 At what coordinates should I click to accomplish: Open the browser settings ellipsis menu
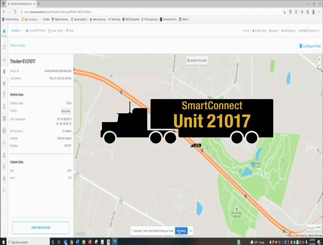click(320, 12)
